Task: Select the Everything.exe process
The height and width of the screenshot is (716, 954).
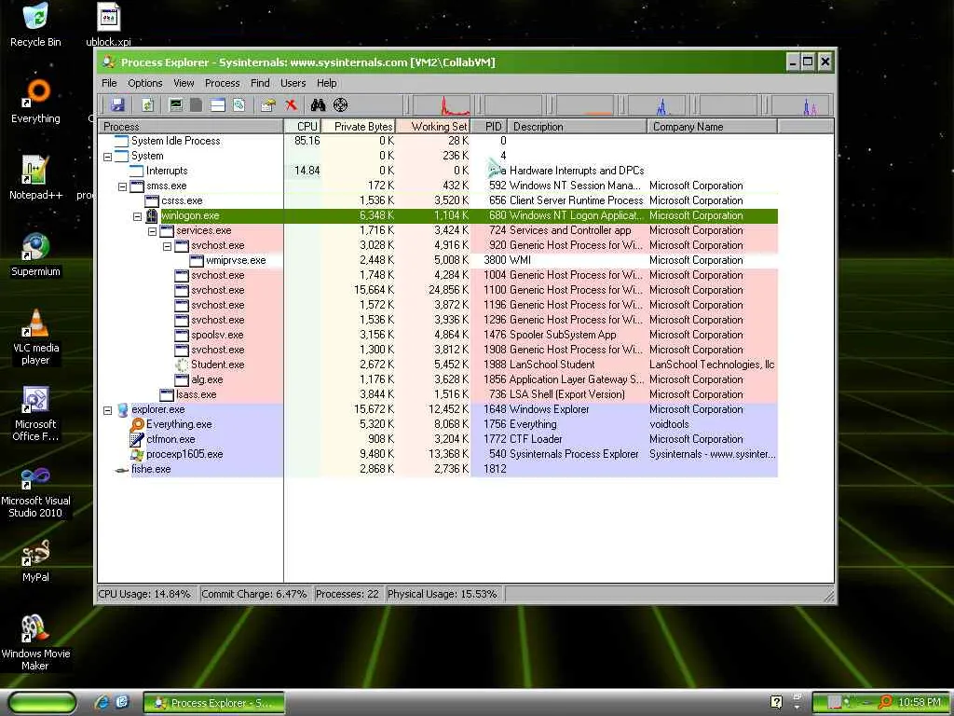Action: pyautogui.click(x=438, y=424)
